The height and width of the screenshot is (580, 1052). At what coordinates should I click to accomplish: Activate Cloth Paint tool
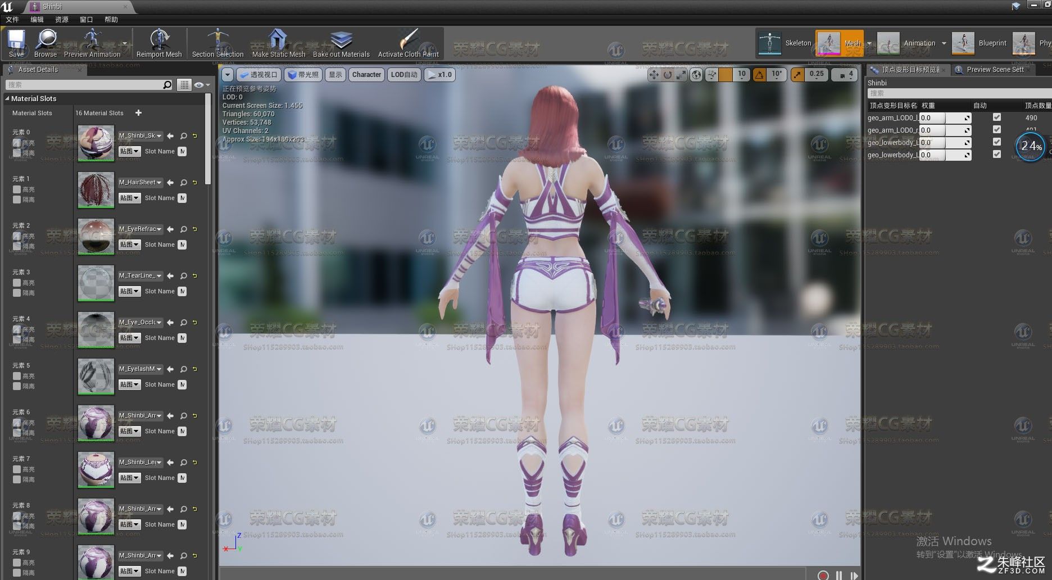[x=409, y=43]
